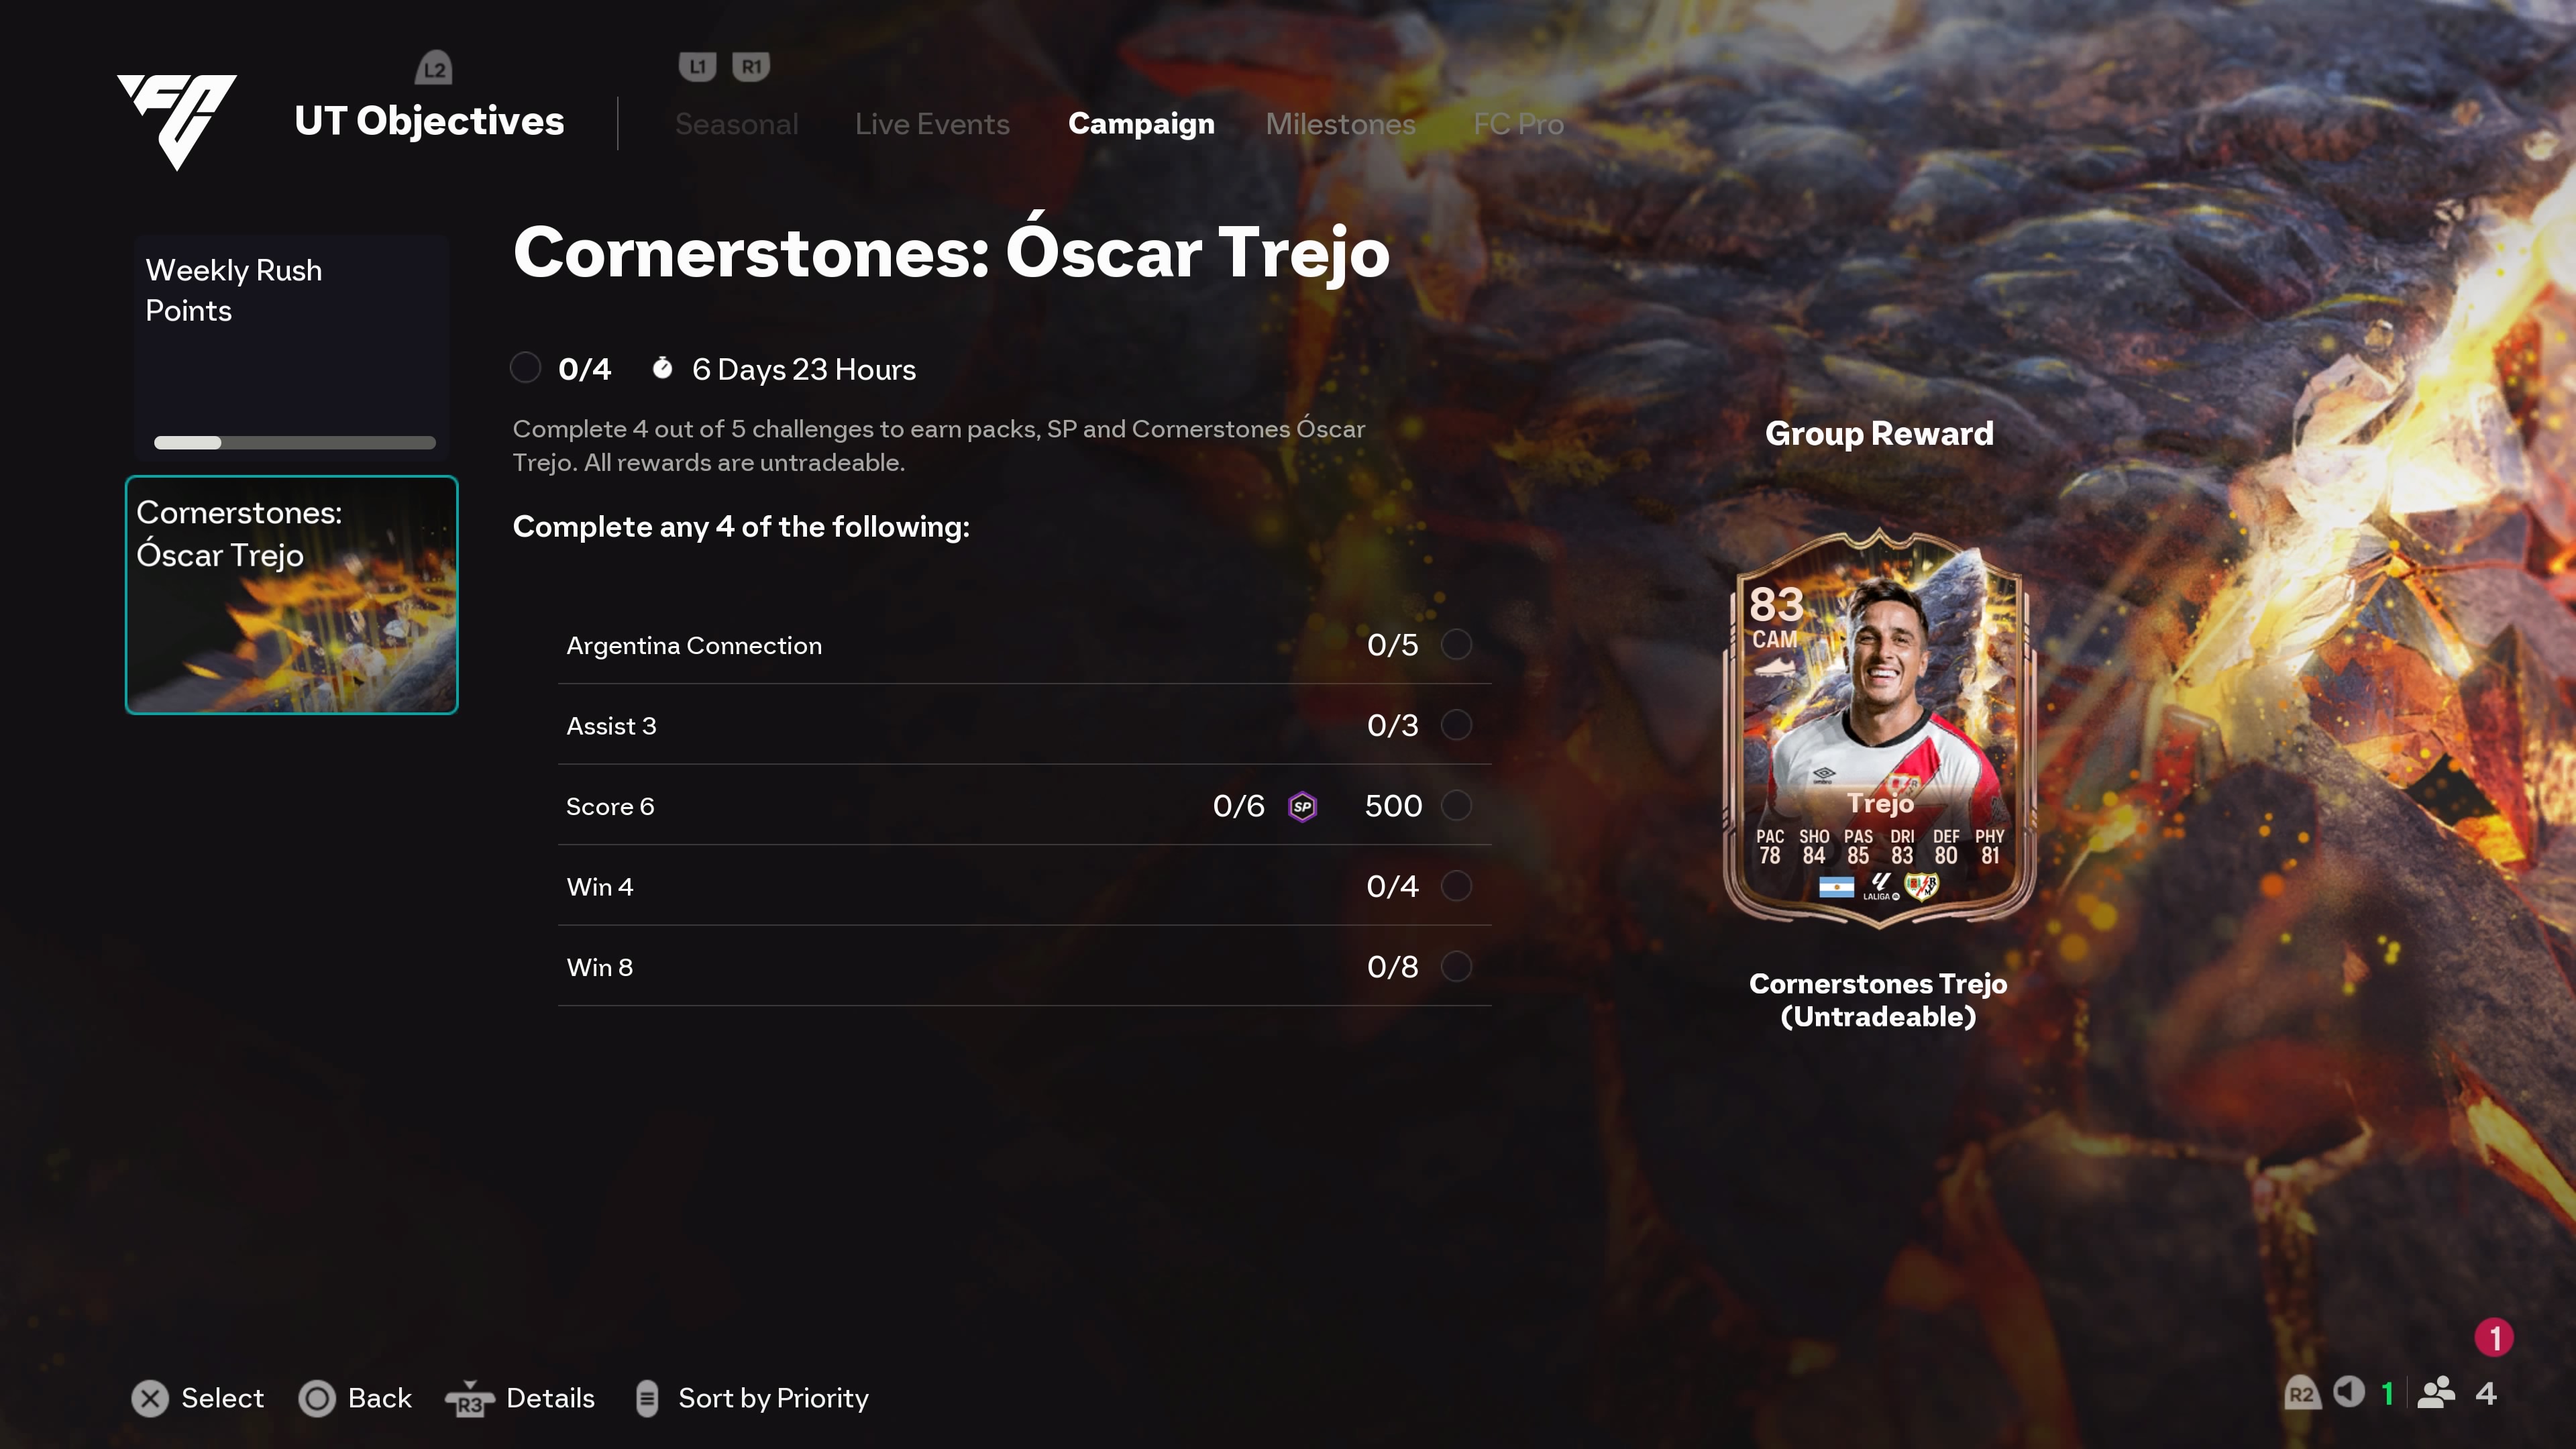
Task: Click the L2 trigger icon above UT Objectives
Action: [x=434, y=68]
